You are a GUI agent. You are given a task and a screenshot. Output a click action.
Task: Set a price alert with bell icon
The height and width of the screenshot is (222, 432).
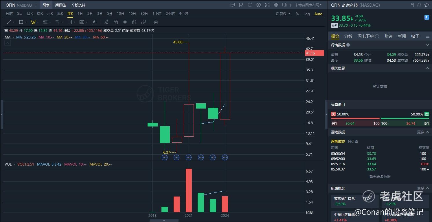(x=419, y=5)
